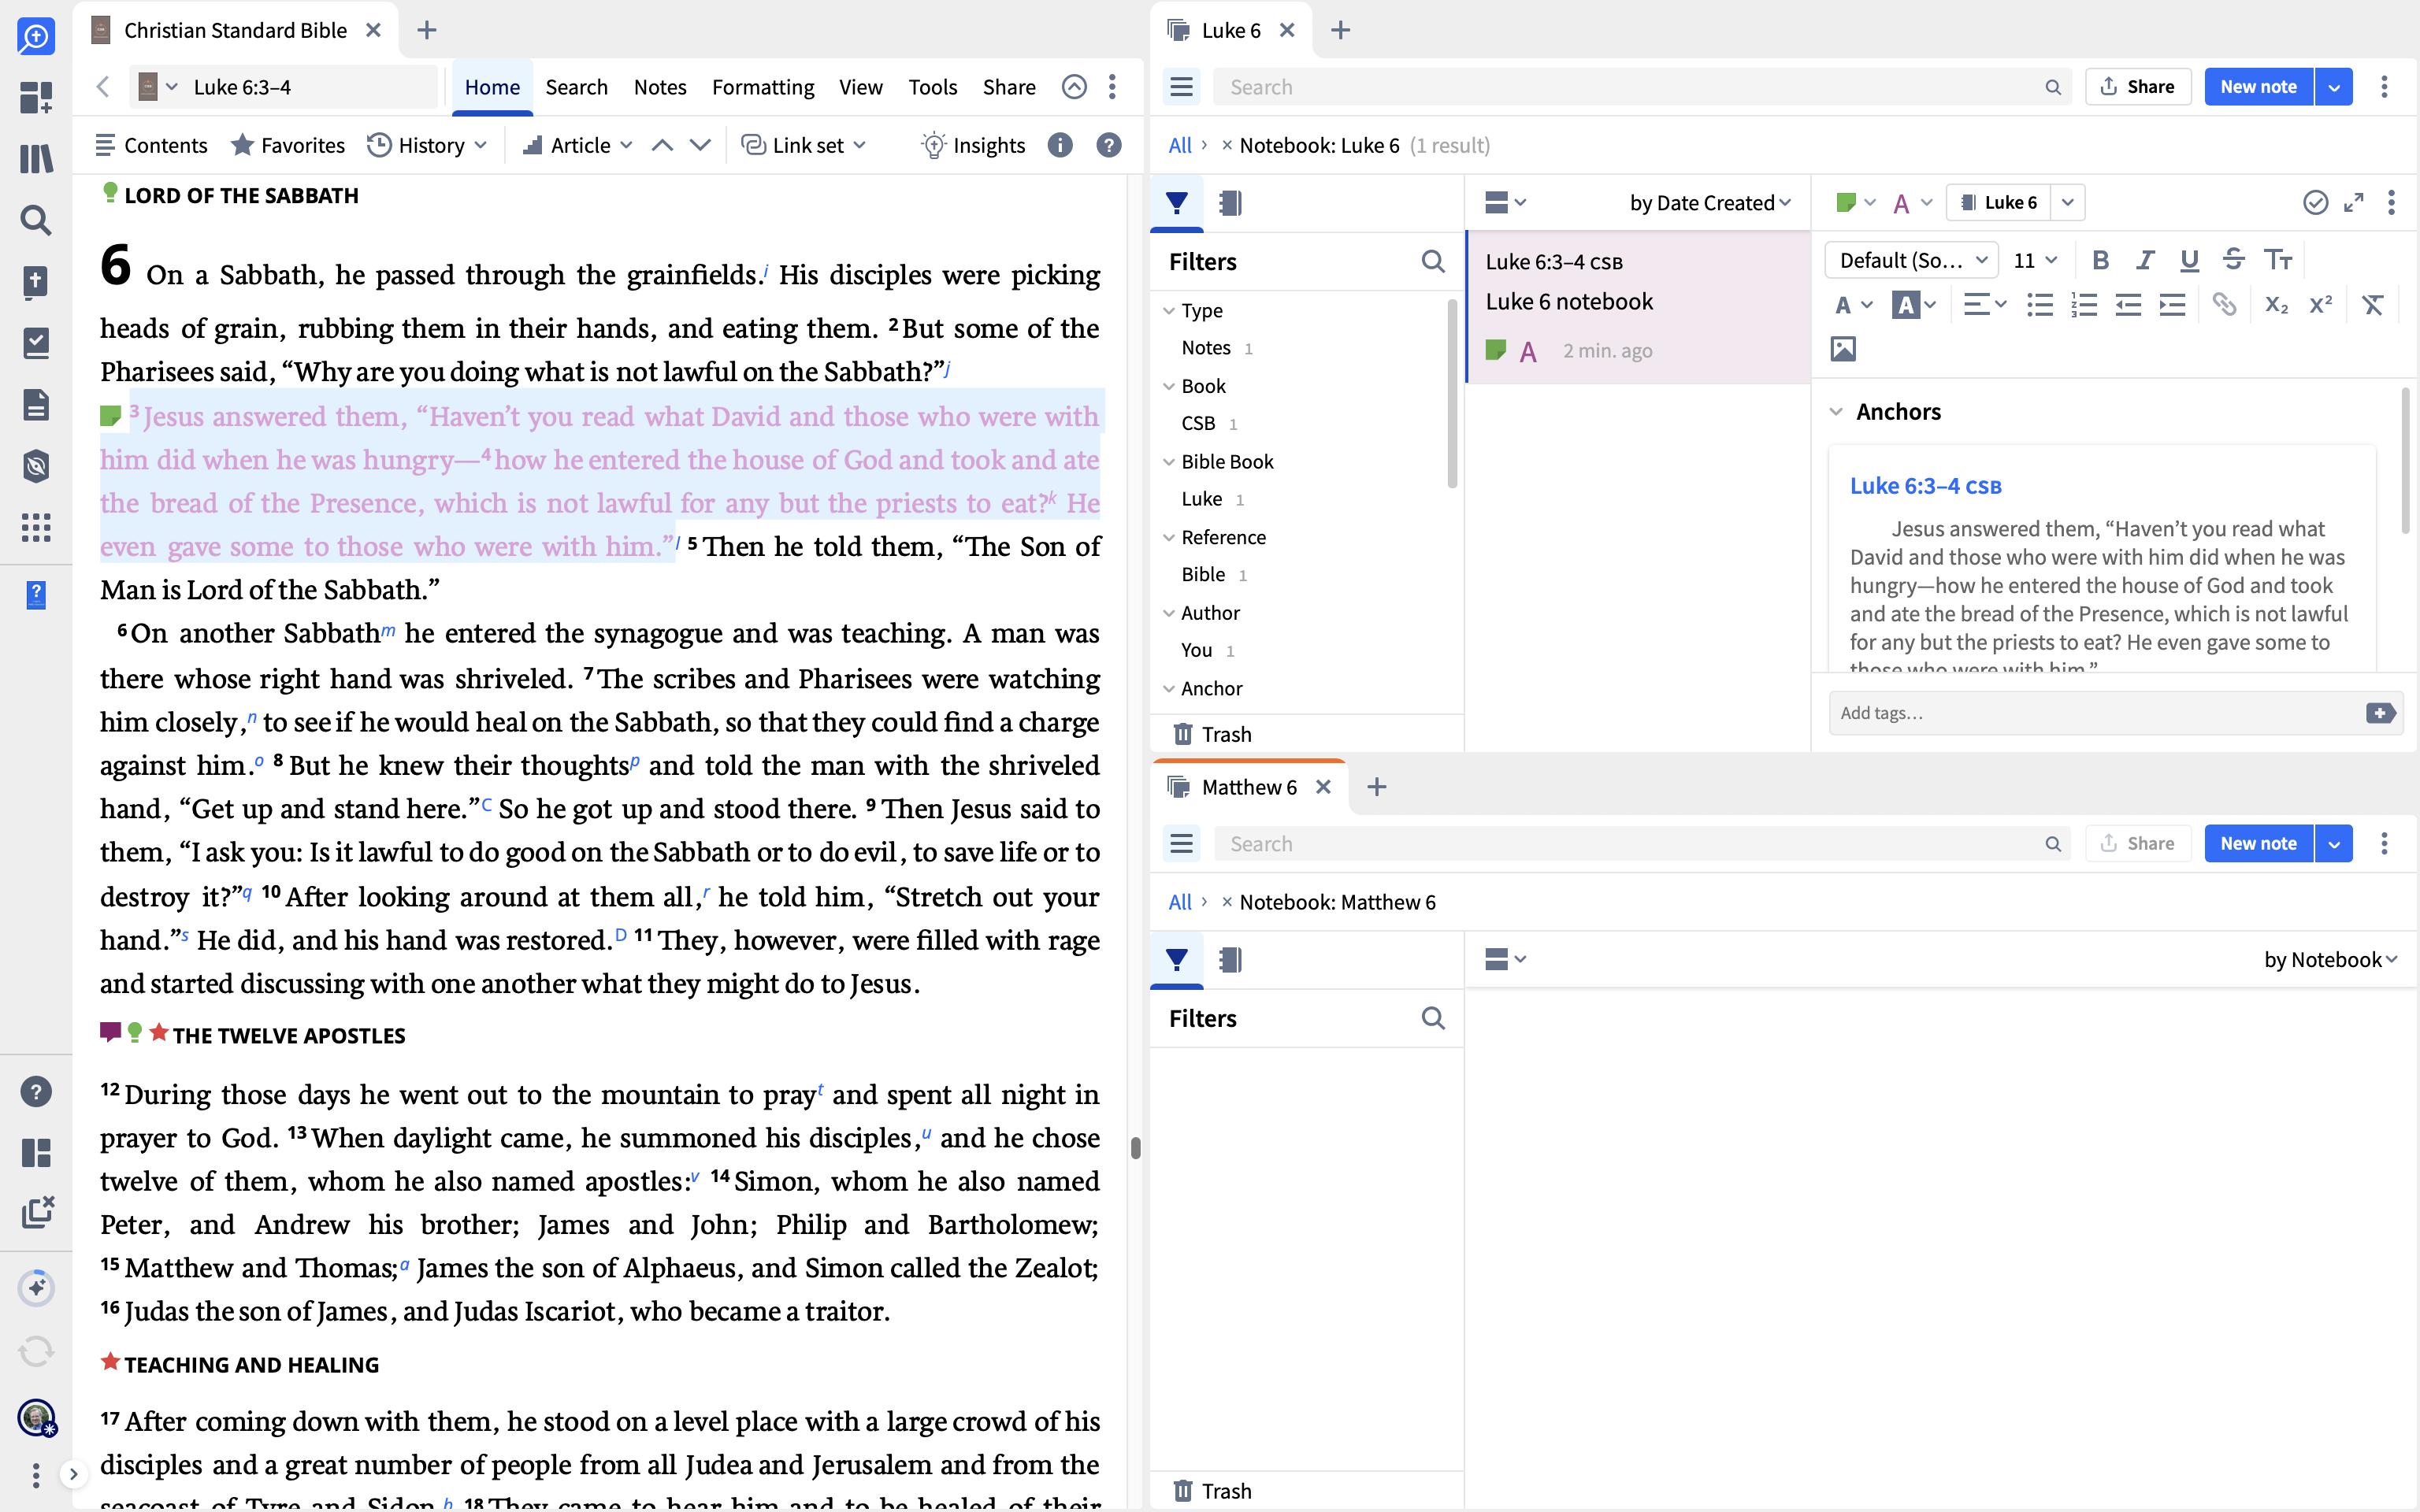Open the Library icon in sidebar

click(x=36, y=159)
